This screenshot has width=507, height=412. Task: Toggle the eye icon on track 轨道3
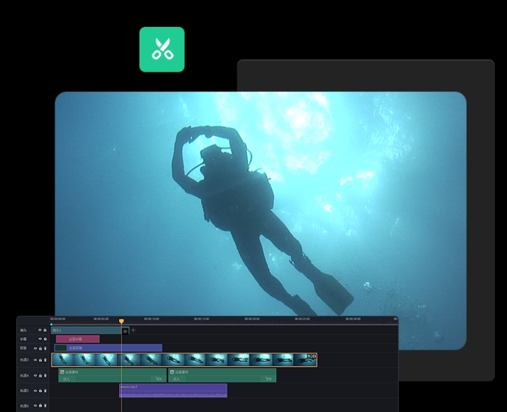[x=36, y=360]
